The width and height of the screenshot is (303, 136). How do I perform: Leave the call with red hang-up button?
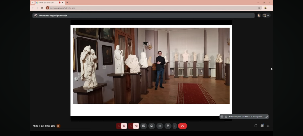(183, 126)
